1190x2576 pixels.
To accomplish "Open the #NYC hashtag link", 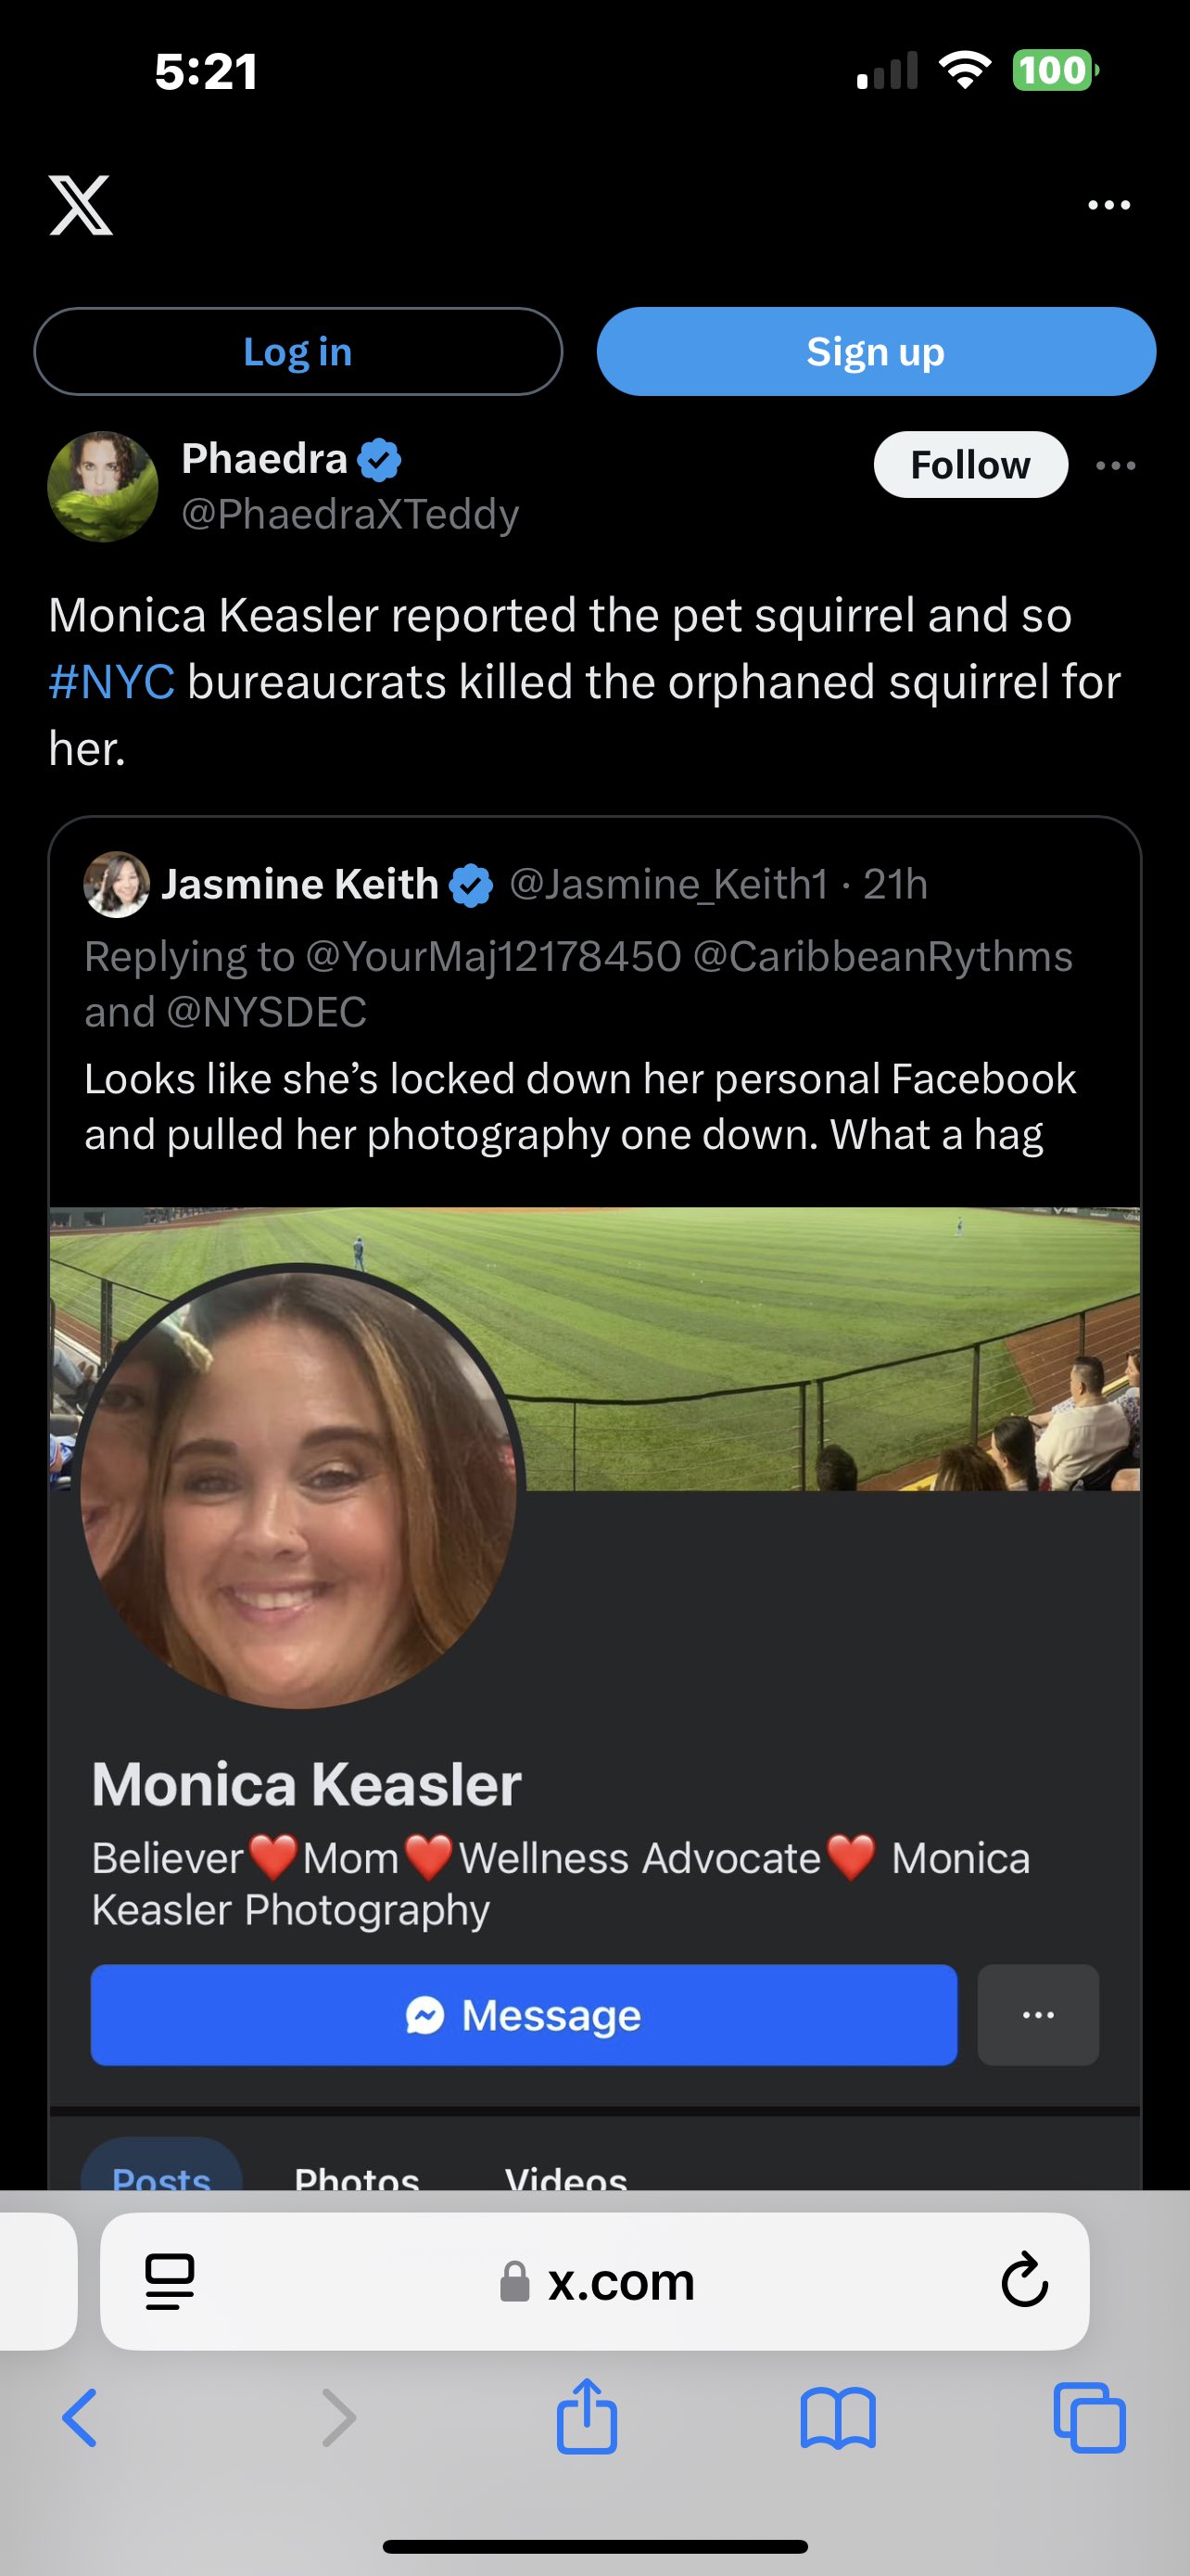I will click(112, 682).
